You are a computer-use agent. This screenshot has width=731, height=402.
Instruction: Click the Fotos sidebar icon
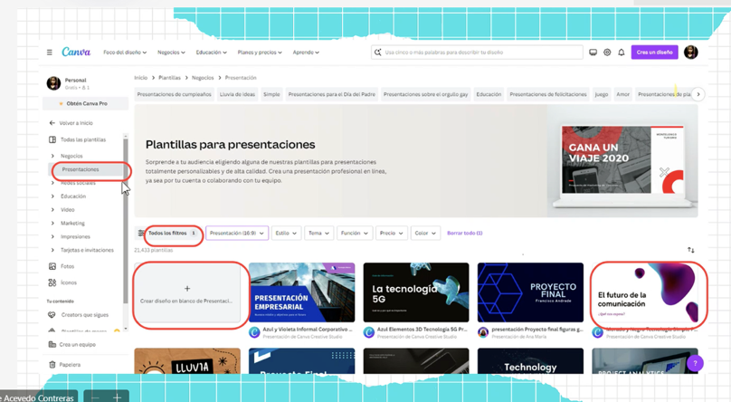(x=52, y=266)
